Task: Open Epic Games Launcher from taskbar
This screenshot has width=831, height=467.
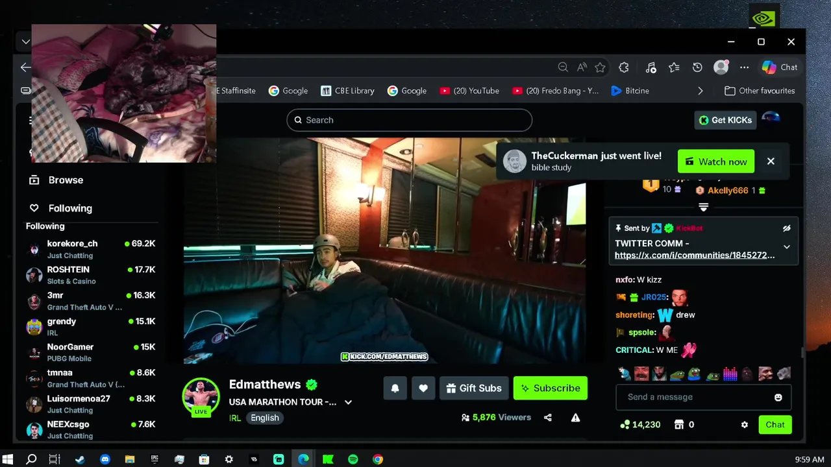Action: 155,459
